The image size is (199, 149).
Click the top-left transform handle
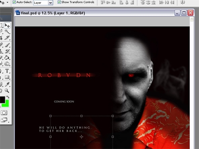coord(51,116)
